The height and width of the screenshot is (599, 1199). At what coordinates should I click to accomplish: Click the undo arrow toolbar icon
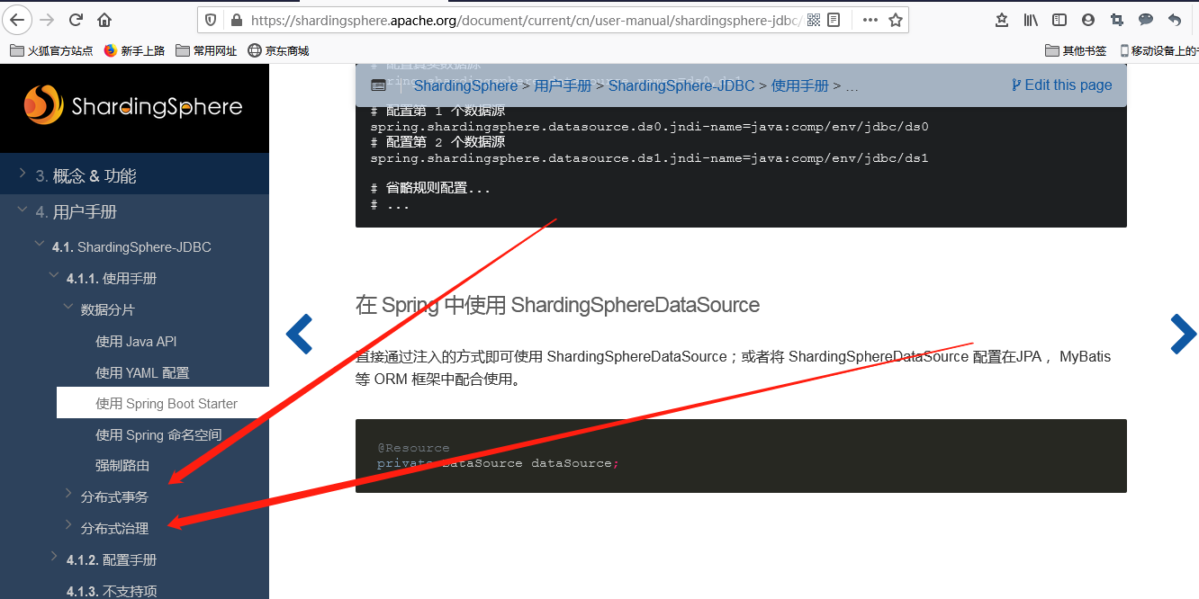pyautogui.click(x=1175, y=20)
